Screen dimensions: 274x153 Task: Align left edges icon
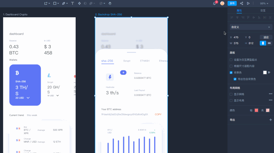click(x=232, y=17)
